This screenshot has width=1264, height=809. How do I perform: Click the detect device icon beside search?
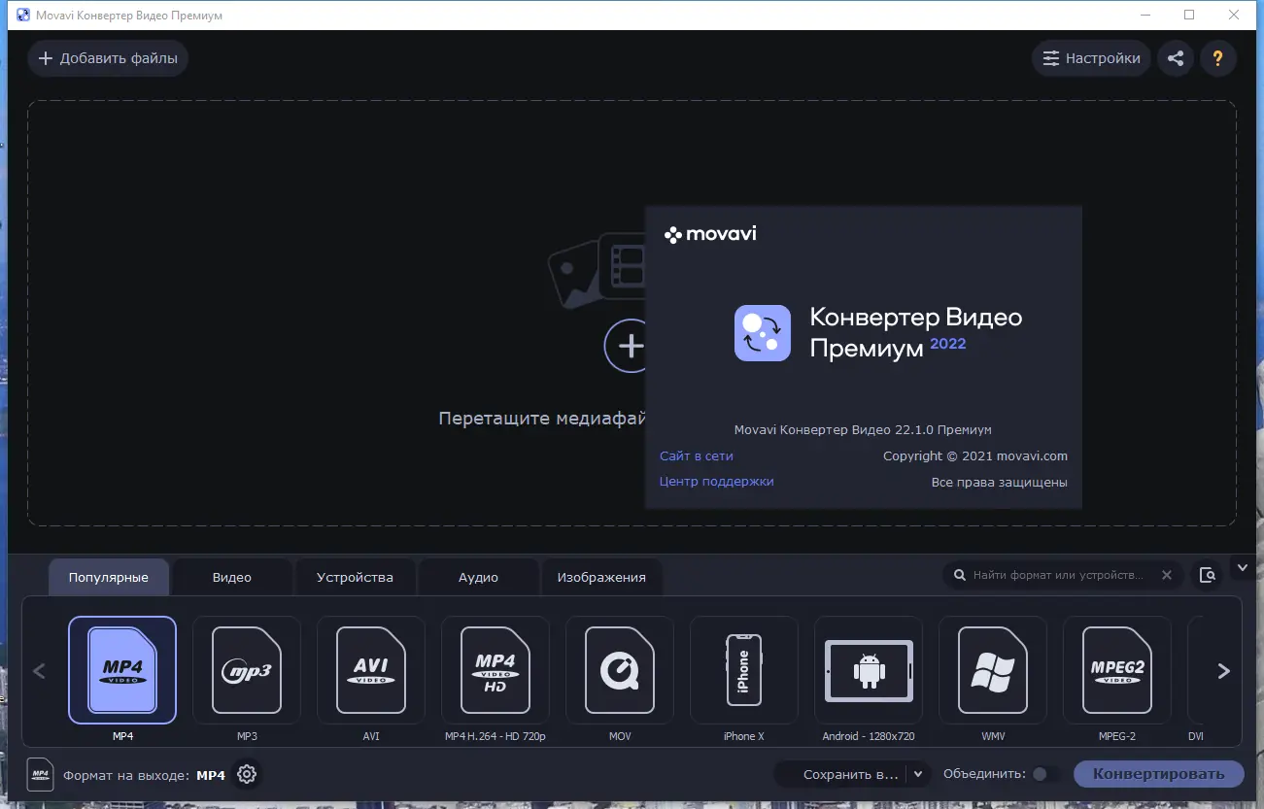[x=1208, y=575]
